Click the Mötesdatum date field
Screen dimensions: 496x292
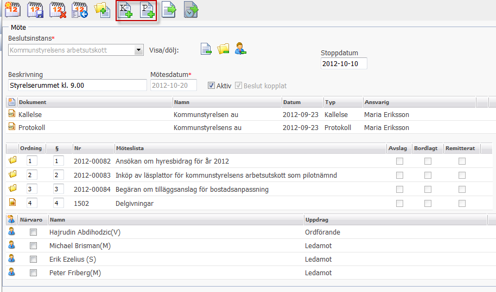173,85
